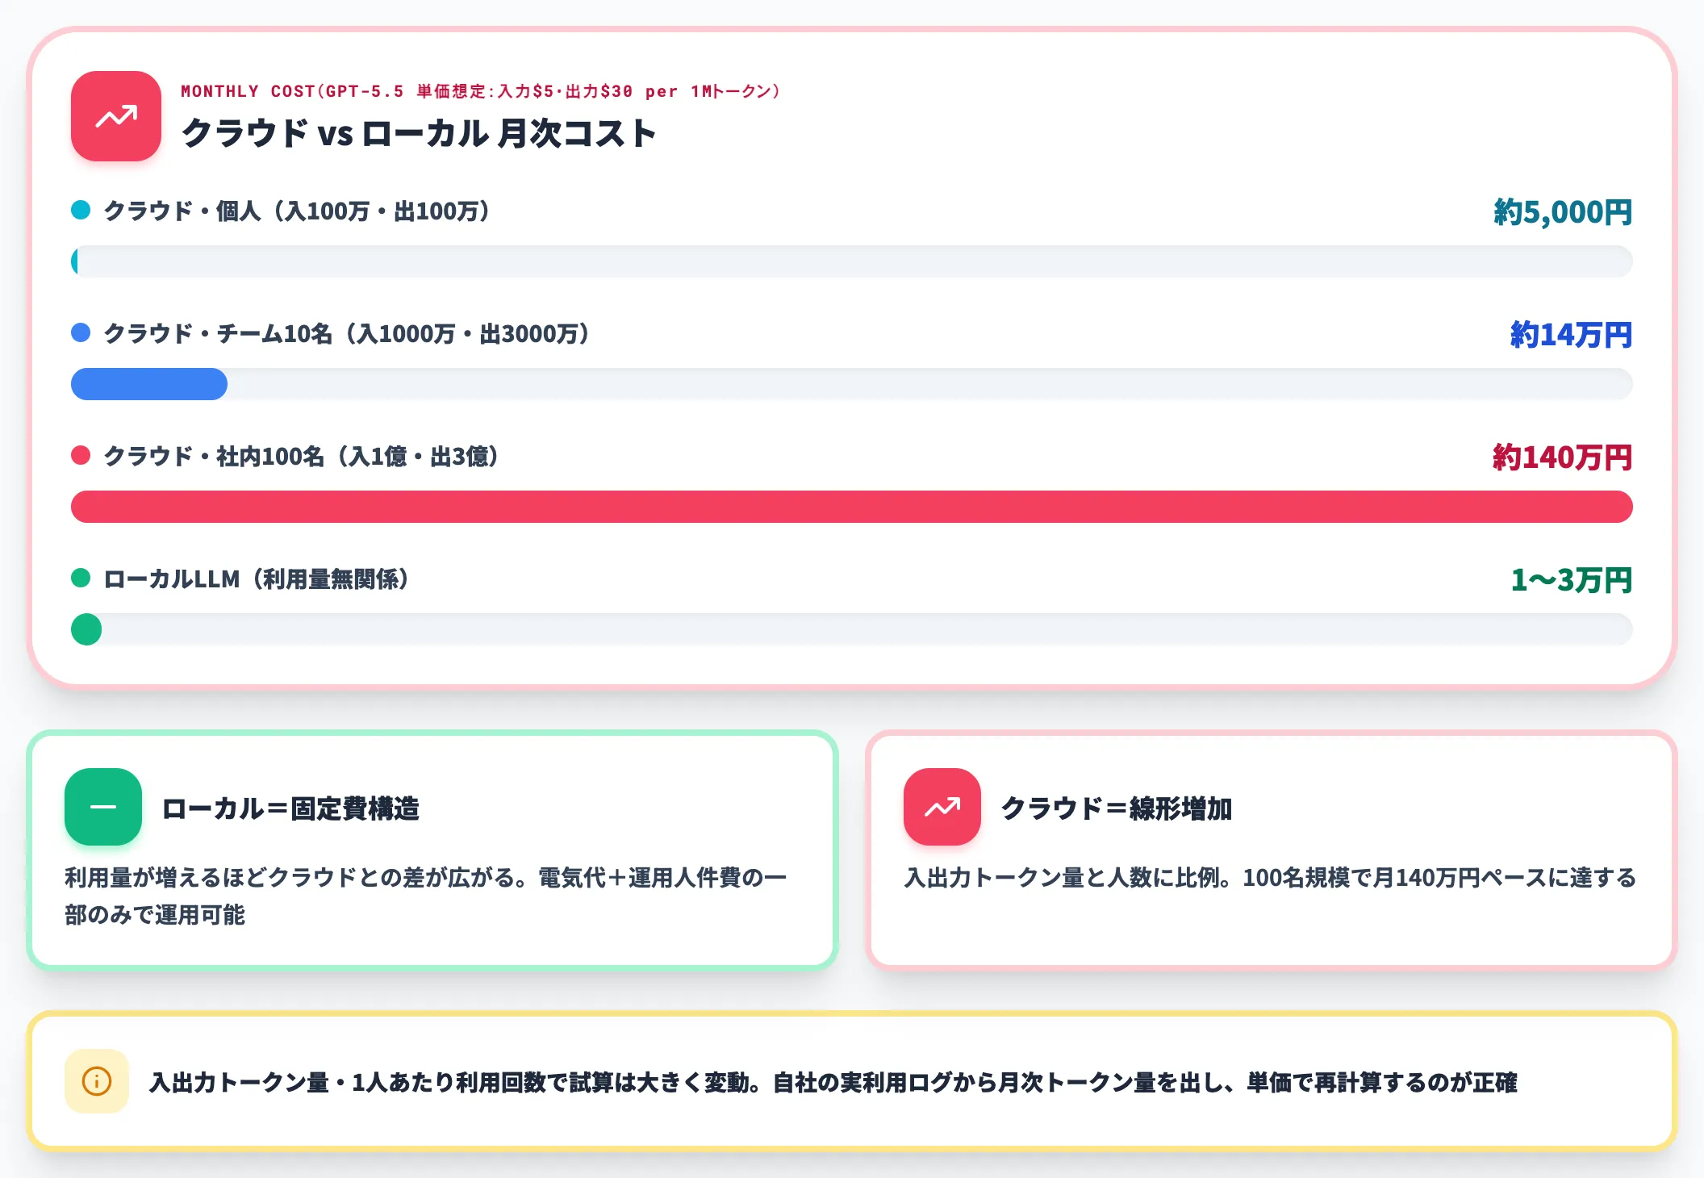
Task: Click the note starting 入出力トークン量・1人あたり
Action: coord(833,1083)
